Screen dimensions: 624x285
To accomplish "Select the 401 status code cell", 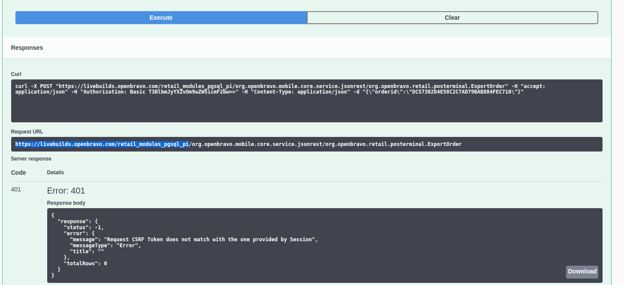I will click(16, 189).
